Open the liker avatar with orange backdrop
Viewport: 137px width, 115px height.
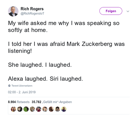point(45,109)
